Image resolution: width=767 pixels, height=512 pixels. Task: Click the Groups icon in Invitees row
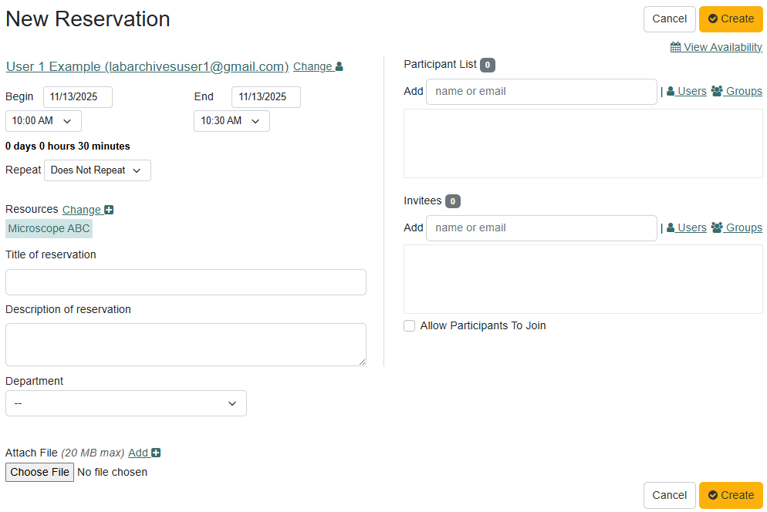(x=717, y=227)
